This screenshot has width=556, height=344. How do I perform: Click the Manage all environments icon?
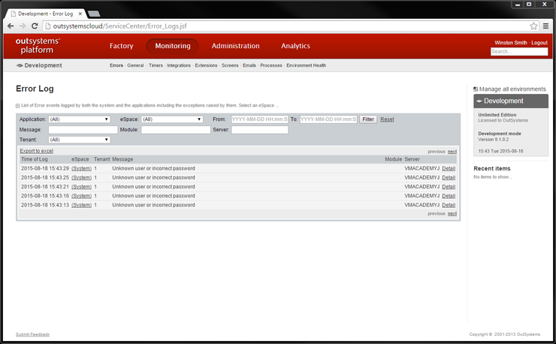(x=476, y=89)
